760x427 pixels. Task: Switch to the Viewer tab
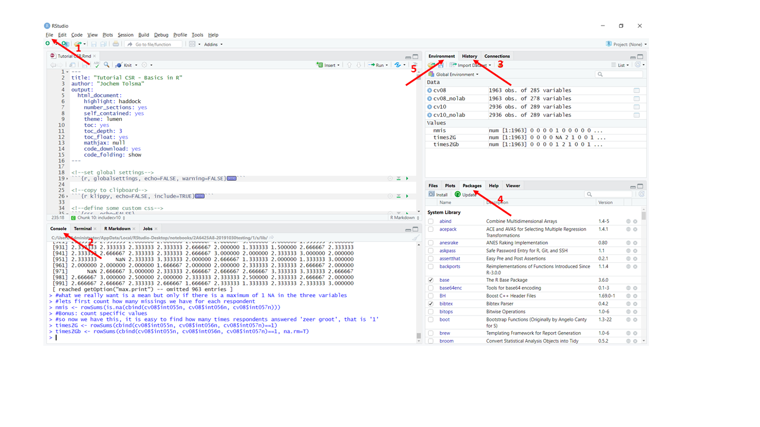[x=513, y=186]
